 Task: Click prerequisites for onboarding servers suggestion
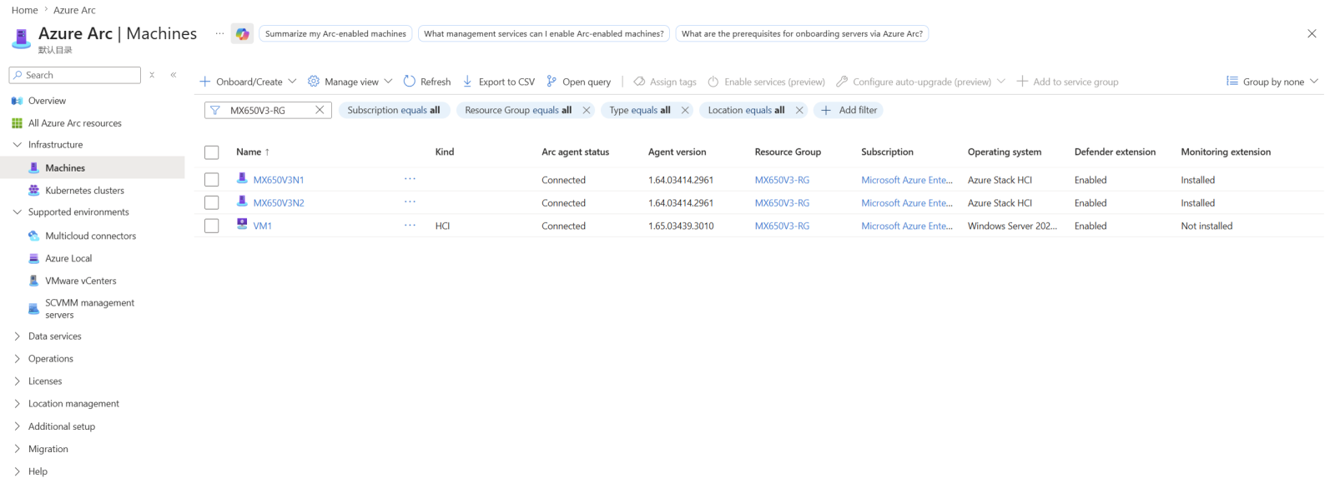[x=802, y=33]
